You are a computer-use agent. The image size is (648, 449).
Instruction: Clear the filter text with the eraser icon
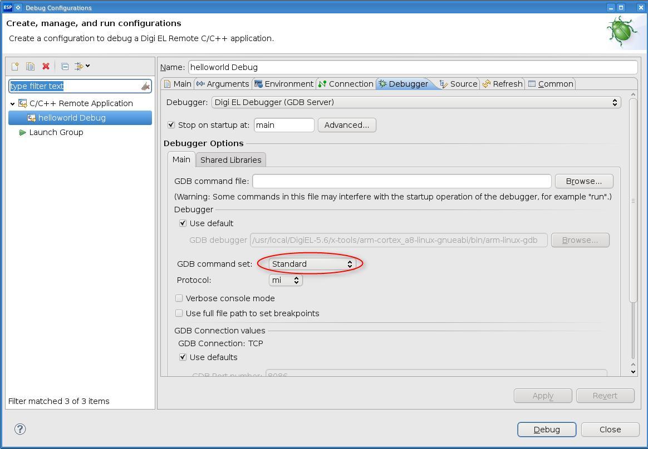tap(145, 86)
